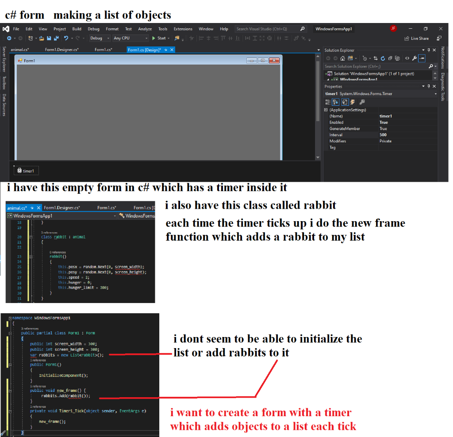Click the Categorized icon in Properties panel
Screen dimensions: 453x437
click(328, 102)
